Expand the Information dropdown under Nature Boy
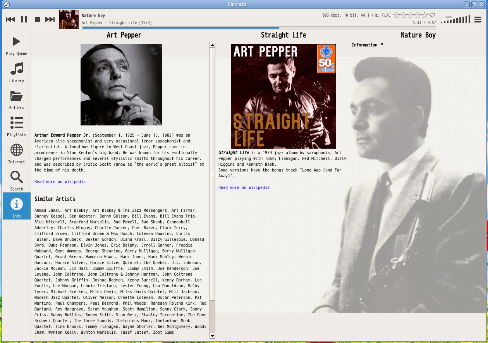The height and width of the screenshot is (343, 488). pyautogui.click(x=367, y=45)
